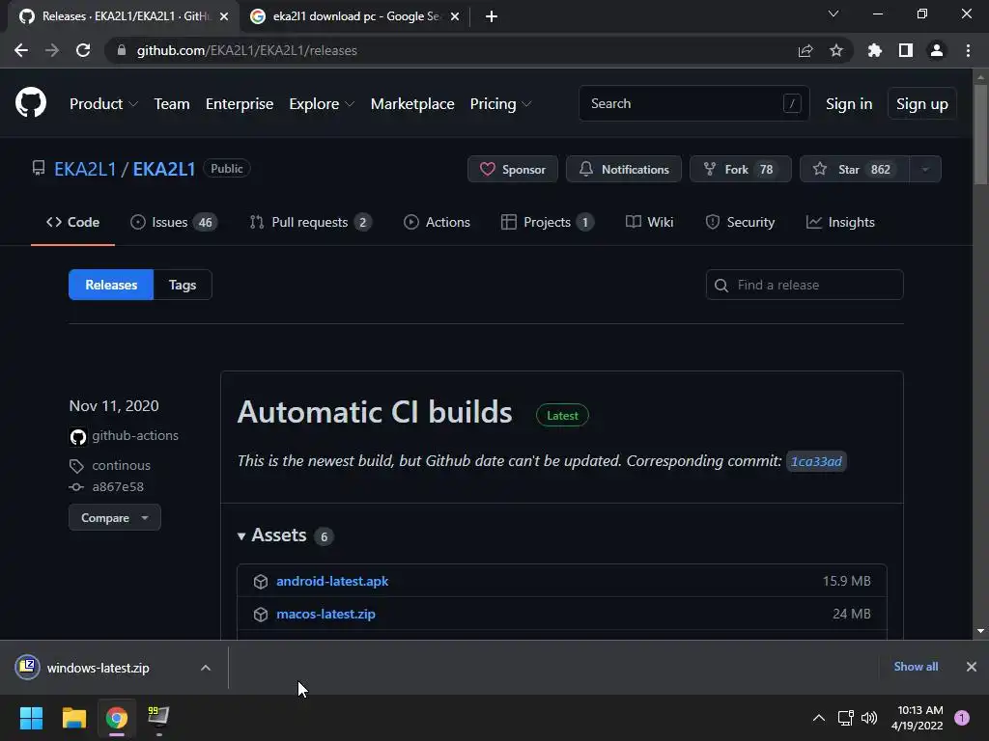989x741 pixels.
Task: Show hidden system tray icons
Action: 818,718
